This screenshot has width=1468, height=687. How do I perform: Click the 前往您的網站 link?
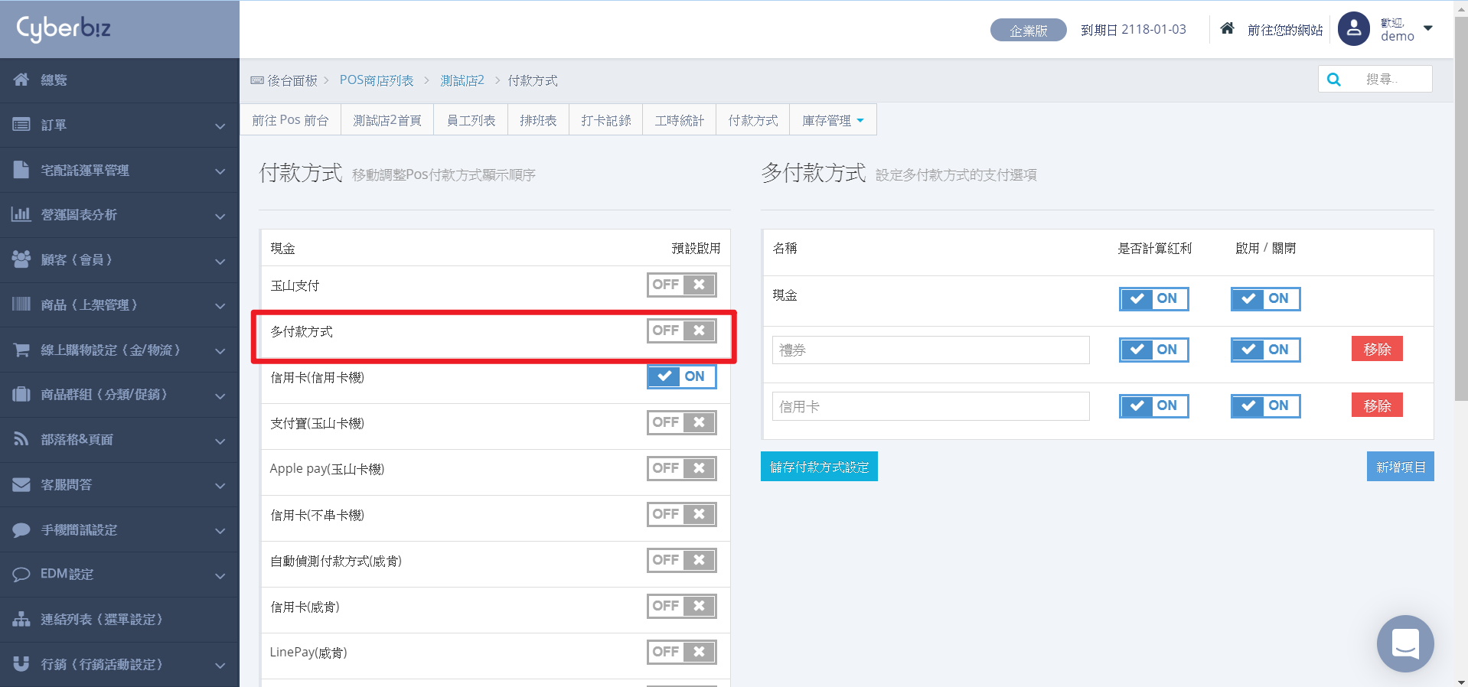1285,30
